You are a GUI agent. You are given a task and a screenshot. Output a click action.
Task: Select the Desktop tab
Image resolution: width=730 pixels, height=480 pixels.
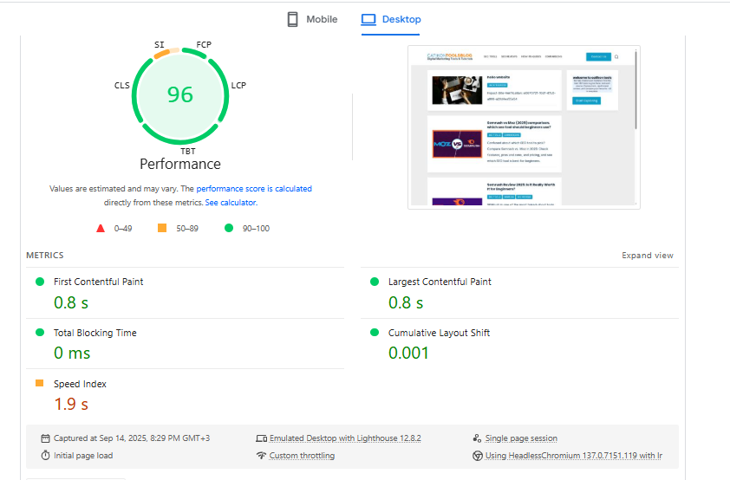391,19
